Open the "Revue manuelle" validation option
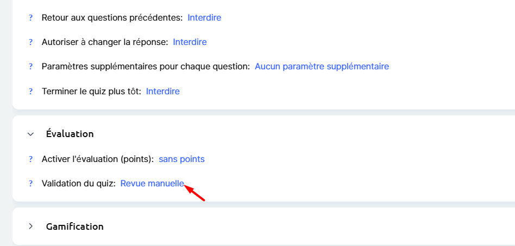This screenshot has width=515, height=246. tap(152, 184)
